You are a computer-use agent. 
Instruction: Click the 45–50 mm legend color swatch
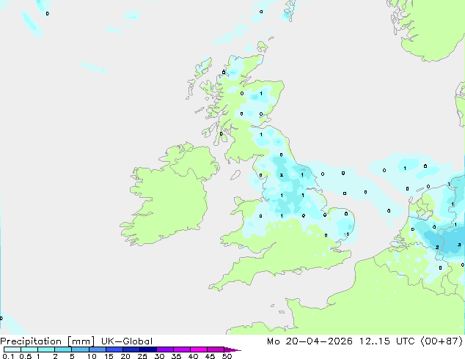coord(216,349)
